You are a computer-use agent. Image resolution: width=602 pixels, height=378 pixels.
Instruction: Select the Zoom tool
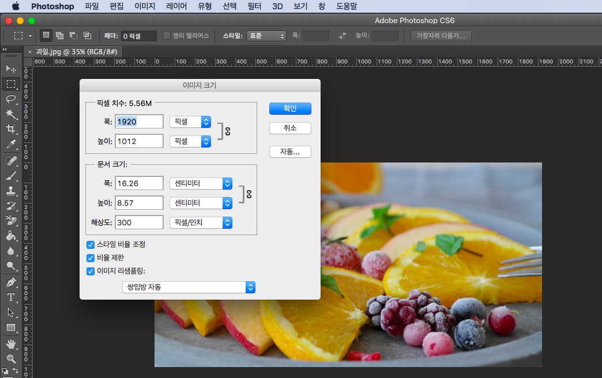tap(11, 359)
